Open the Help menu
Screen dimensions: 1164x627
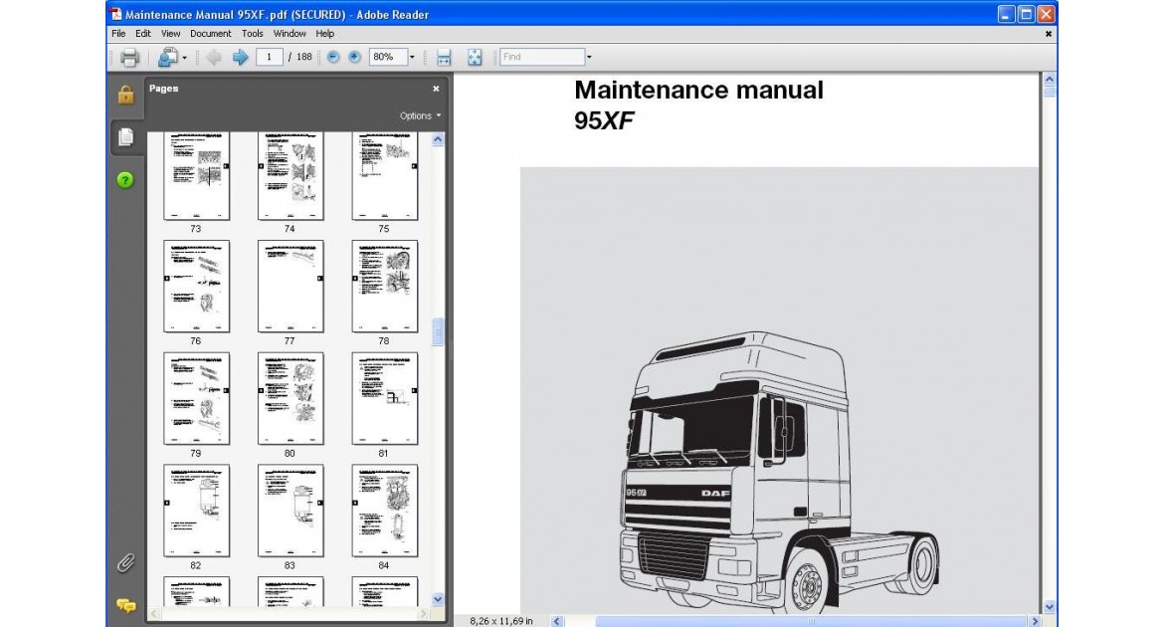(325, 34)
